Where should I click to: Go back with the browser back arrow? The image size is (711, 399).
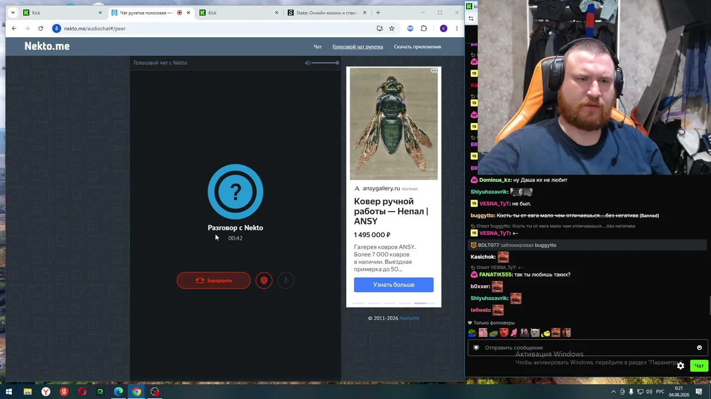point(14,28)
